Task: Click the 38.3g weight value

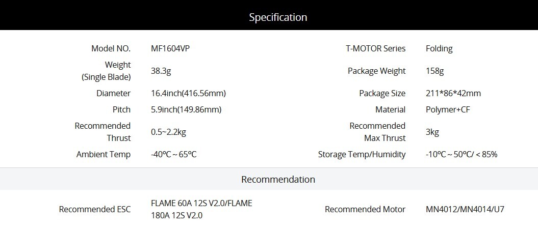Action: [161, 71]
